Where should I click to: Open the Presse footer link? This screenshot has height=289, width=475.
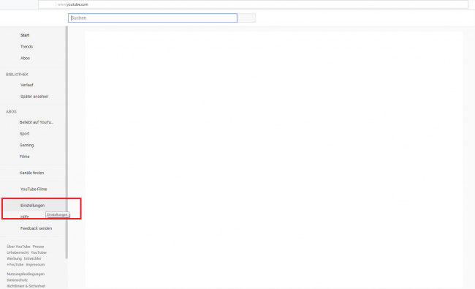(x=39, y=247)
